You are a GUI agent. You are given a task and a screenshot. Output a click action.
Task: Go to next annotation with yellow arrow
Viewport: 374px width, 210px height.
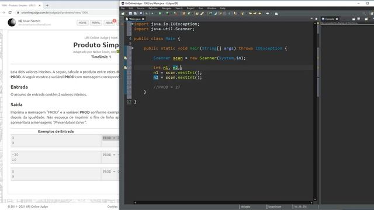click(x=235, y=13)
